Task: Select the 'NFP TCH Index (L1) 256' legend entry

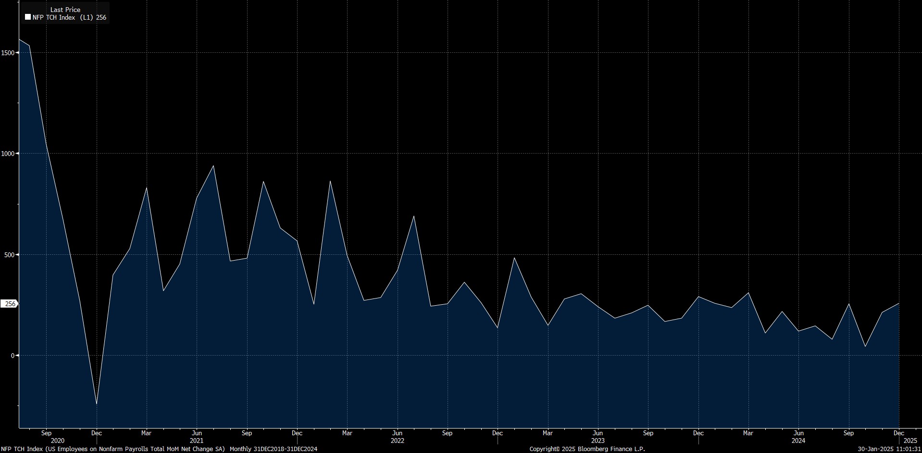Action: tap(66, 17)
